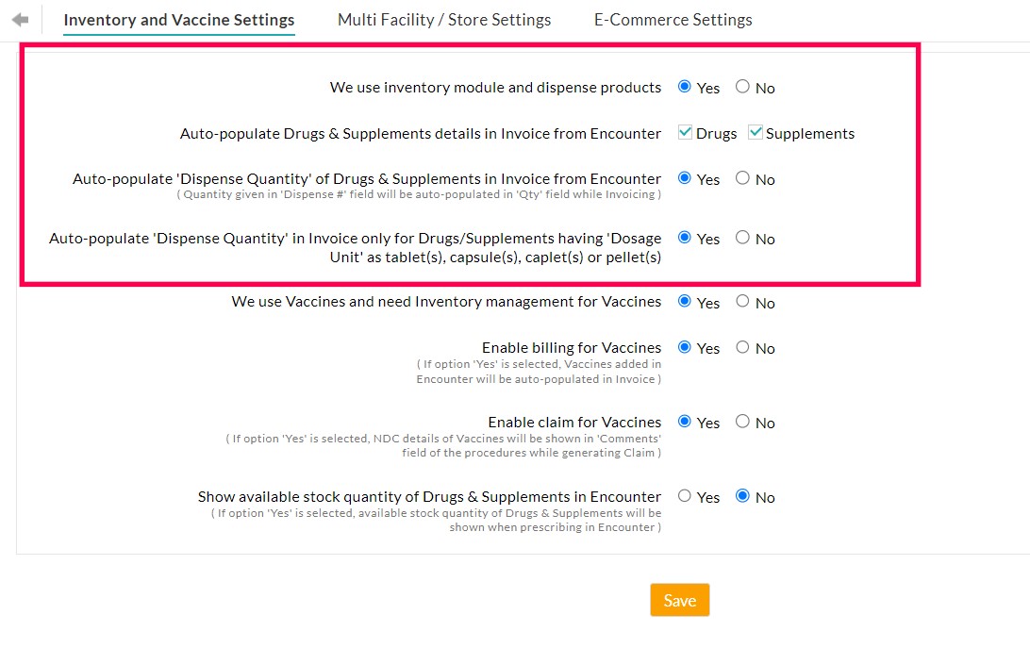Switch to the Multi Facility / Store Settings tab
The image size is (1030, 648).
point(443,19)
